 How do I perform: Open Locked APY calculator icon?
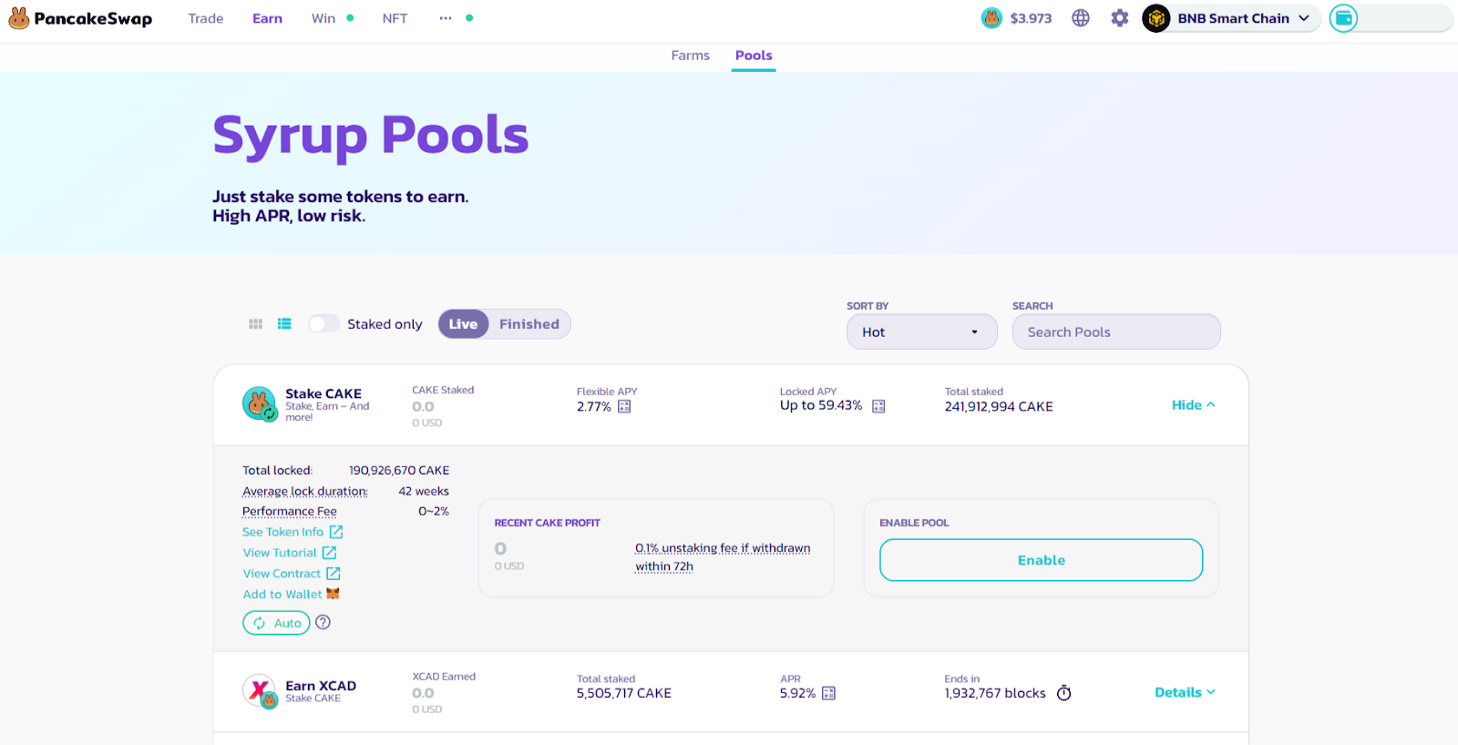(878, 406)
